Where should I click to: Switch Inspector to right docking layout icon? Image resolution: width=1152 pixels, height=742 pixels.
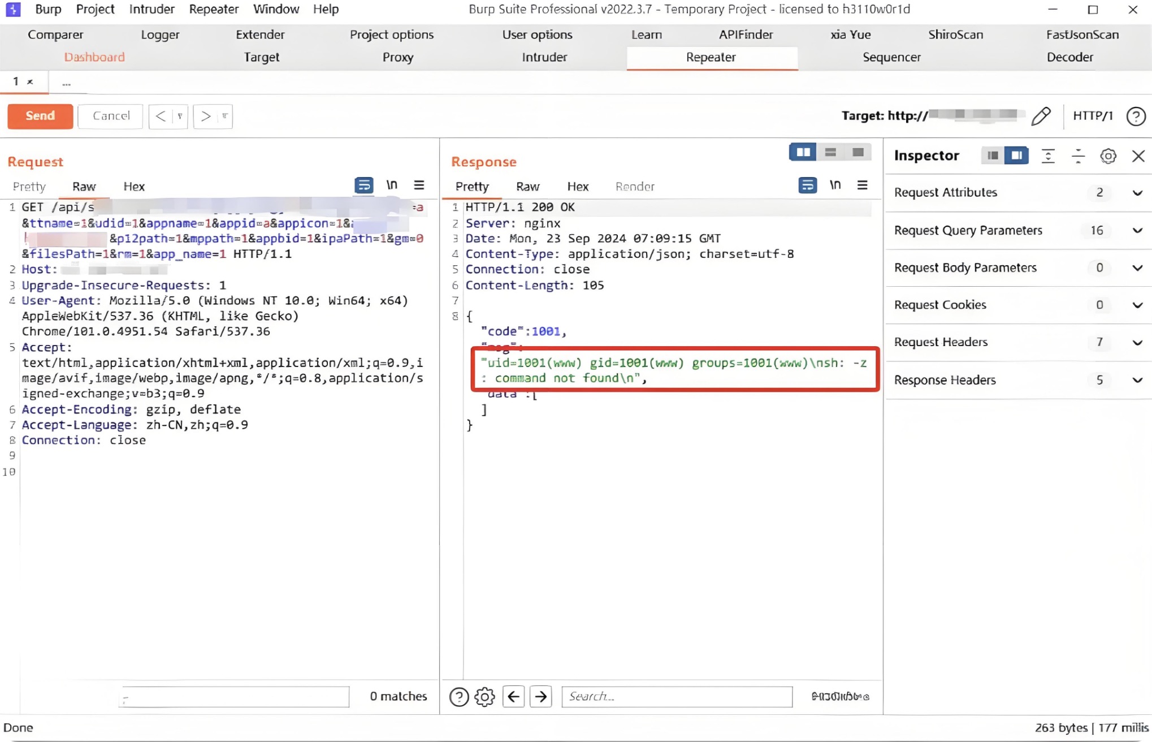pos(1016,156)
